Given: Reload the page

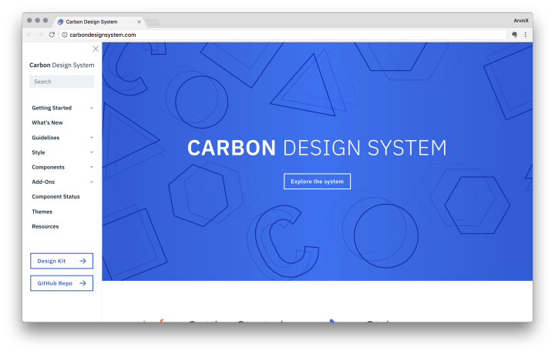Looking at the screenshot, I should pos(52,35).
